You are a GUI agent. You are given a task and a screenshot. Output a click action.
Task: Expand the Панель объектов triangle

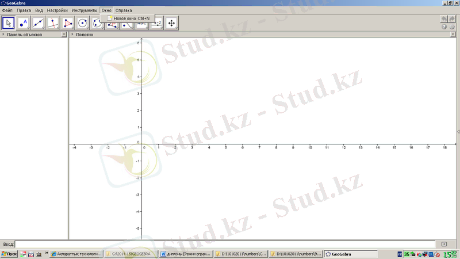point(3,35)
